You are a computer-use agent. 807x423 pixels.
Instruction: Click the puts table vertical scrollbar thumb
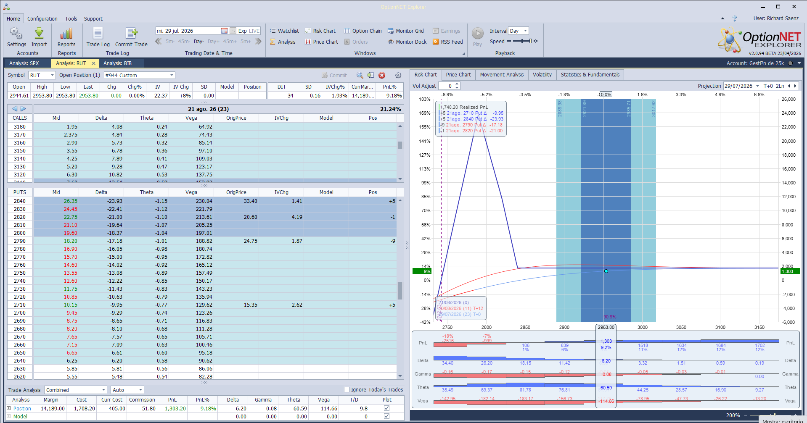pyautogui.click(x=400, y=290)
